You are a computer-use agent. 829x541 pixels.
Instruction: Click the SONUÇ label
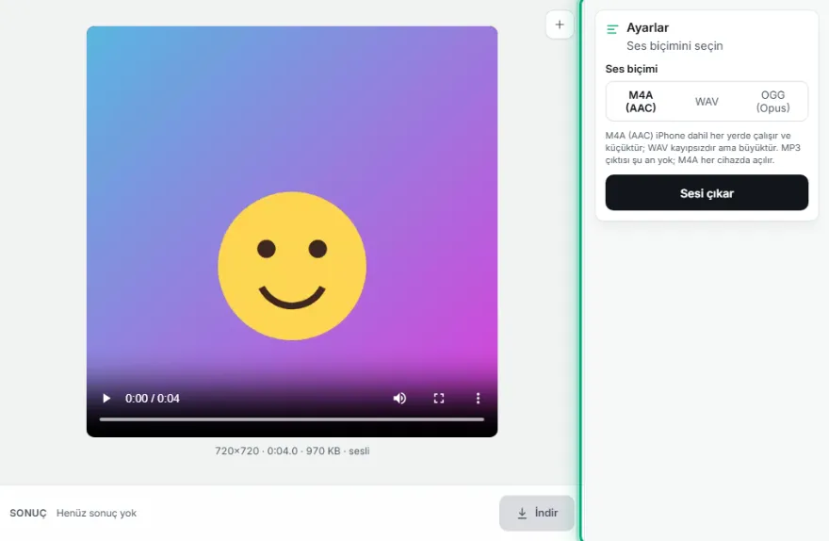[28, 513]
